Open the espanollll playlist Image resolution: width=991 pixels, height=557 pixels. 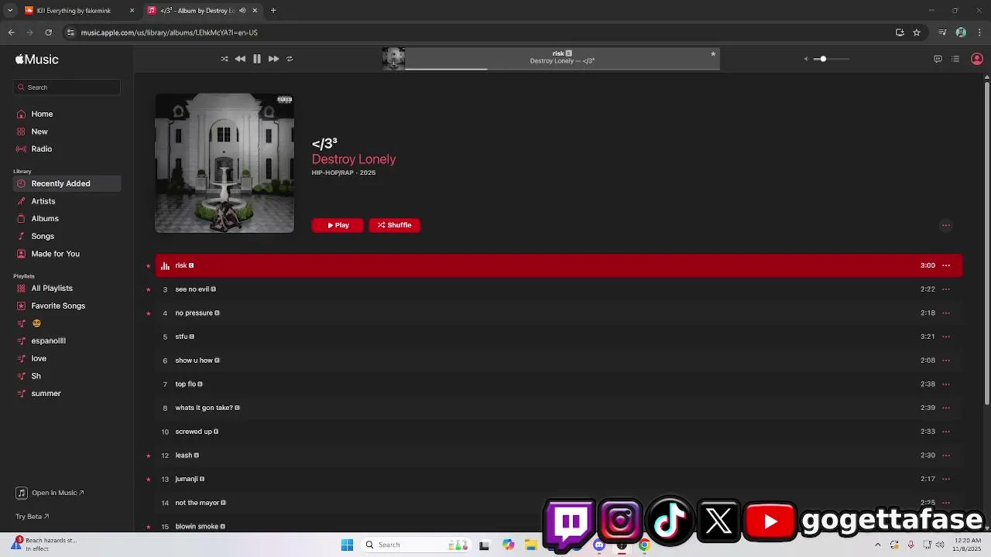48,340
